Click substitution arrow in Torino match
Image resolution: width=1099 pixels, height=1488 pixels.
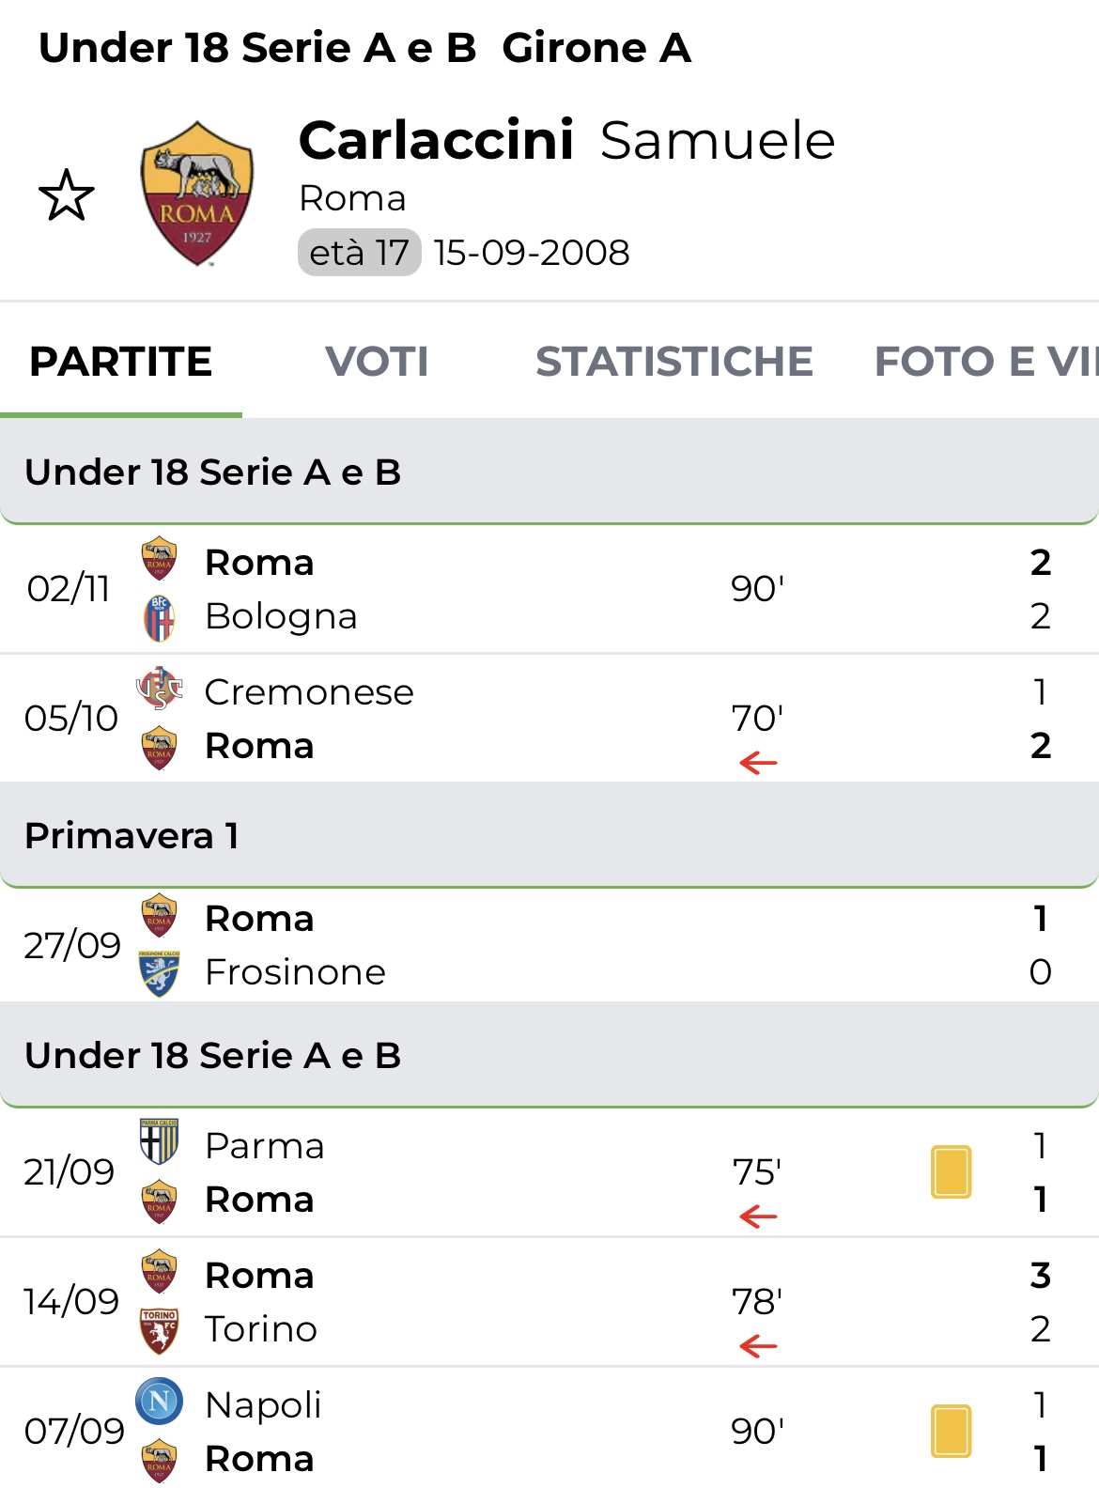758,1346
